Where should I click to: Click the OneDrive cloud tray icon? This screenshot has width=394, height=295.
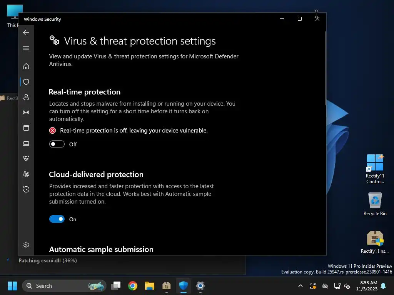pyautogui.click(x=325, y=286)
